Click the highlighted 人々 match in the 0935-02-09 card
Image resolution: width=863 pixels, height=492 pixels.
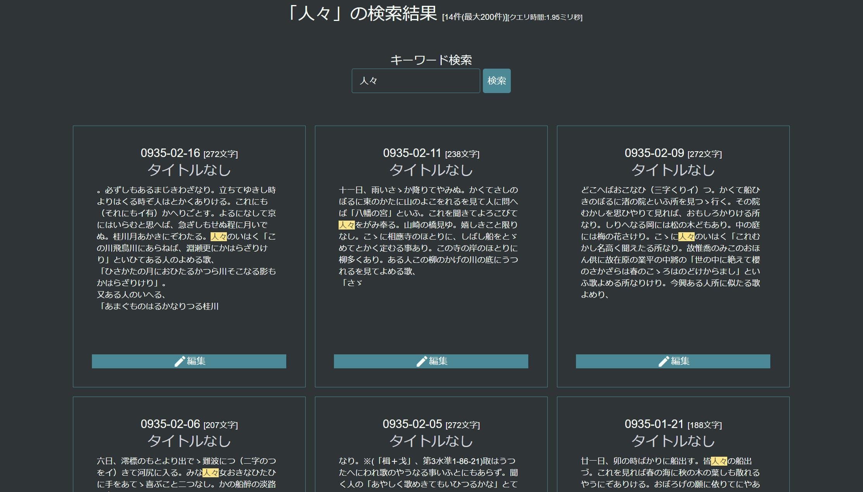click(687, 237)
